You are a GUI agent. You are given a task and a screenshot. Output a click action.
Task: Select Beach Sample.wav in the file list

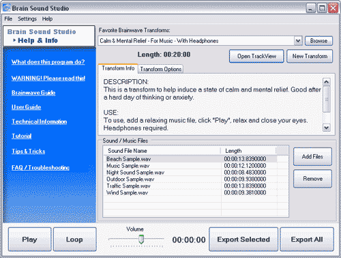coord(190,159)
